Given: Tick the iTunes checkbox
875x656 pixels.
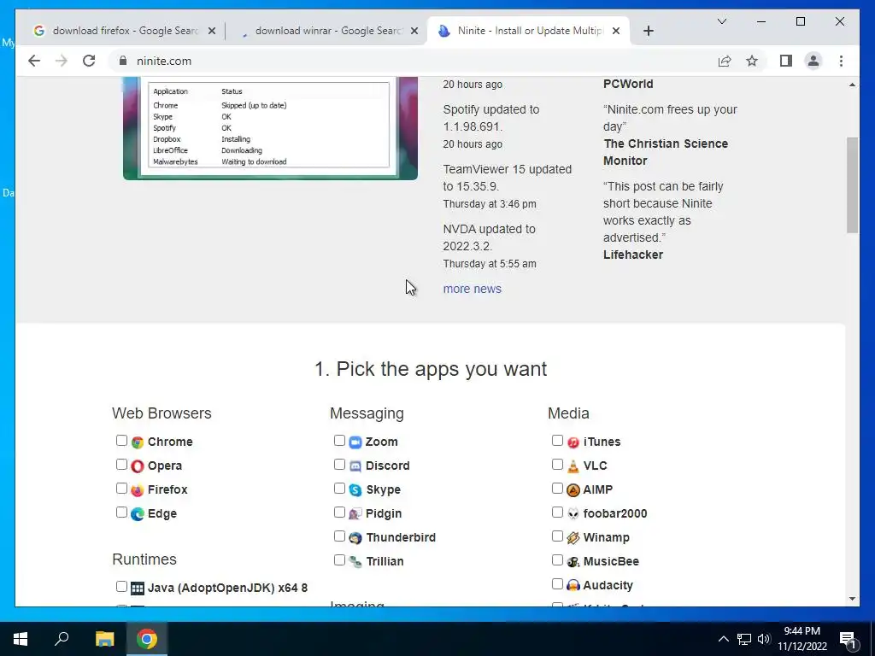Looking at the screenshot, I should click(x=557, y=441).
